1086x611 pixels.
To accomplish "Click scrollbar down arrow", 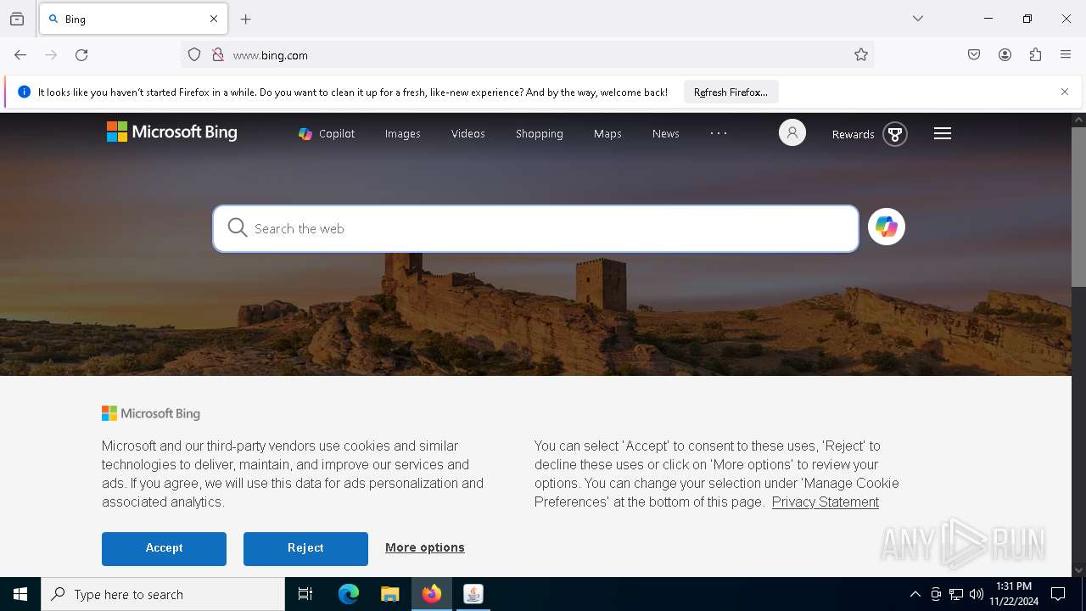I will coord(1079,570).
